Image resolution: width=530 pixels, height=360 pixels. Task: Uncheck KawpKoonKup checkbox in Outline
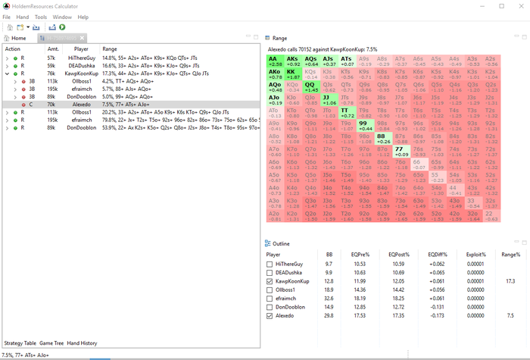pyautogui.click(x=270, y=281)
